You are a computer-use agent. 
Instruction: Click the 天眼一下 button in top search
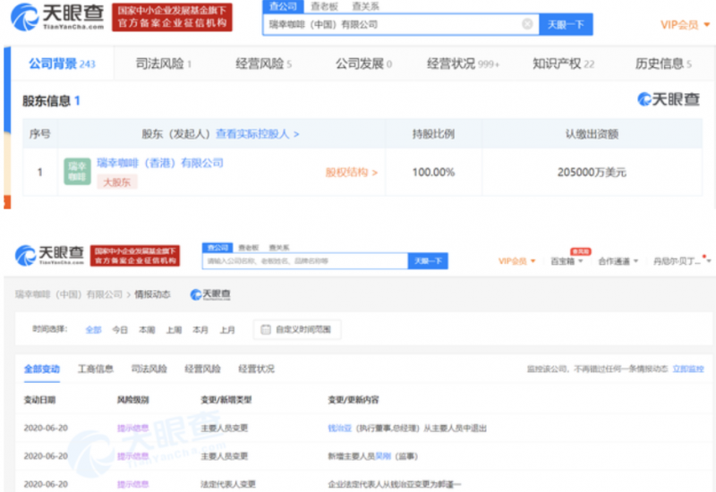pos(566,24)
